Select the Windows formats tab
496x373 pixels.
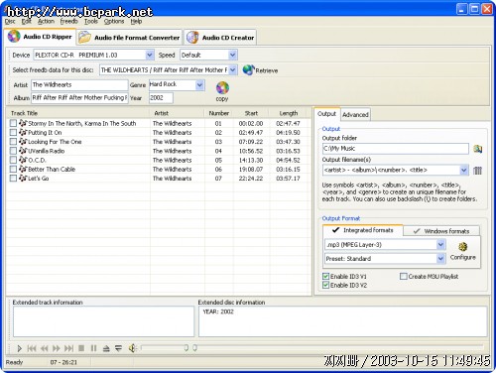[441, 231]
